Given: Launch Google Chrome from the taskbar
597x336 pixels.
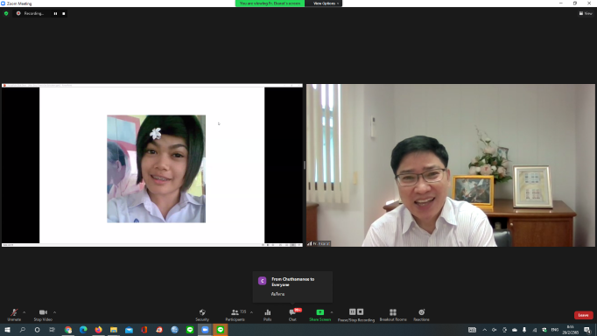Looking at the screenshot, I should (68, 330).
